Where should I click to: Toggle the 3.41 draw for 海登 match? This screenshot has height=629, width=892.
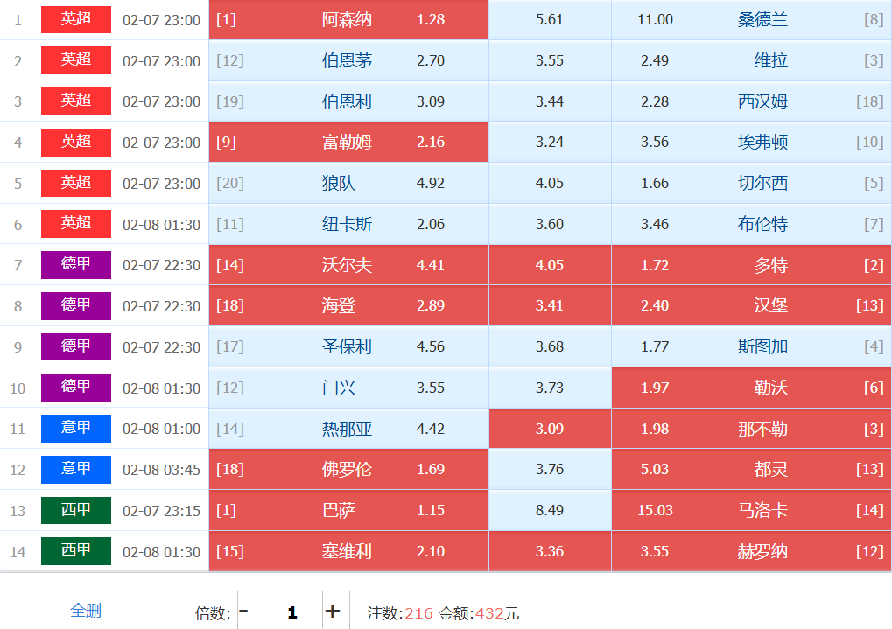point(550,306)
